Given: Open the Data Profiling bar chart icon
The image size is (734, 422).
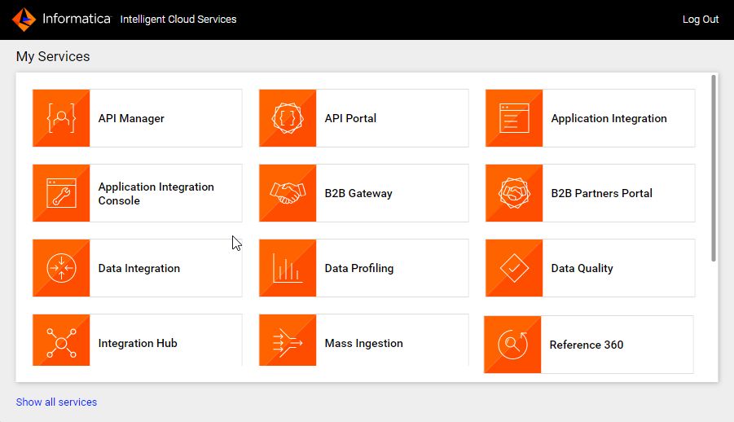Looking at the screenshot, I should pos(288,268).
